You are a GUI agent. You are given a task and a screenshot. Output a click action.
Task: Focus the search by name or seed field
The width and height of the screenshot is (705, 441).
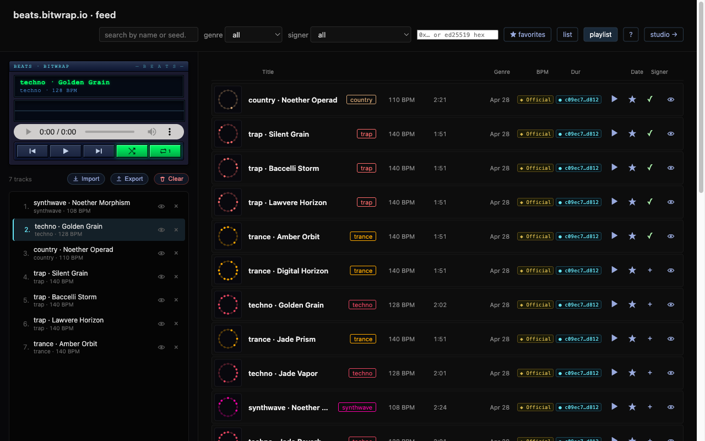point(149,35)
